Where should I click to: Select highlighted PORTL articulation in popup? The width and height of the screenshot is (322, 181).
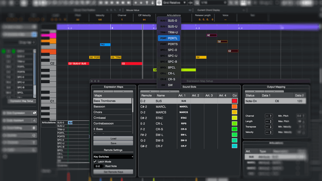coord(169,38)
